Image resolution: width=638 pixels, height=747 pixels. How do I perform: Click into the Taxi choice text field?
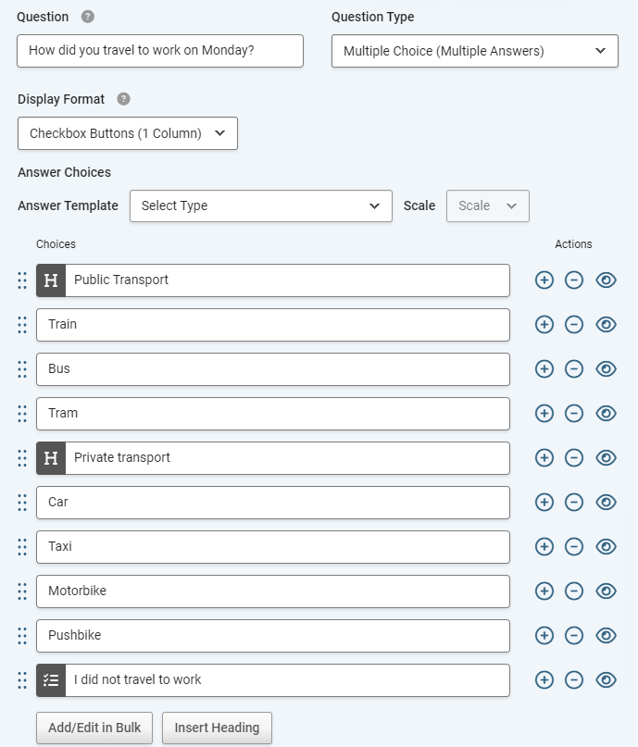click(x=273, y=547)
